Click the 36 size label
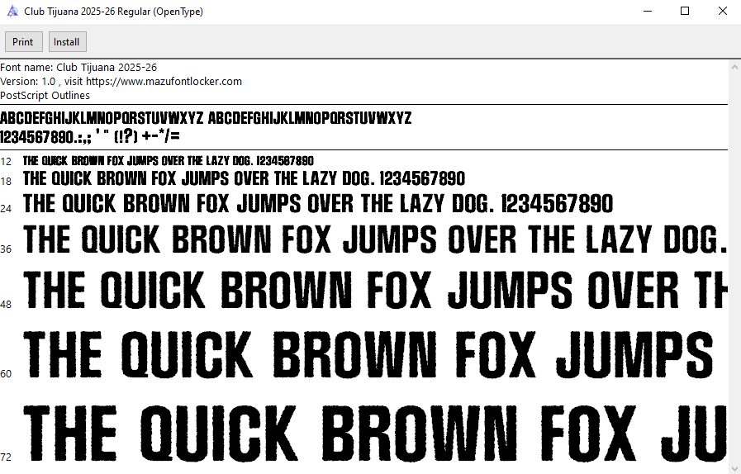Viewport: 741px width, 474px height. tap(6, 249)
